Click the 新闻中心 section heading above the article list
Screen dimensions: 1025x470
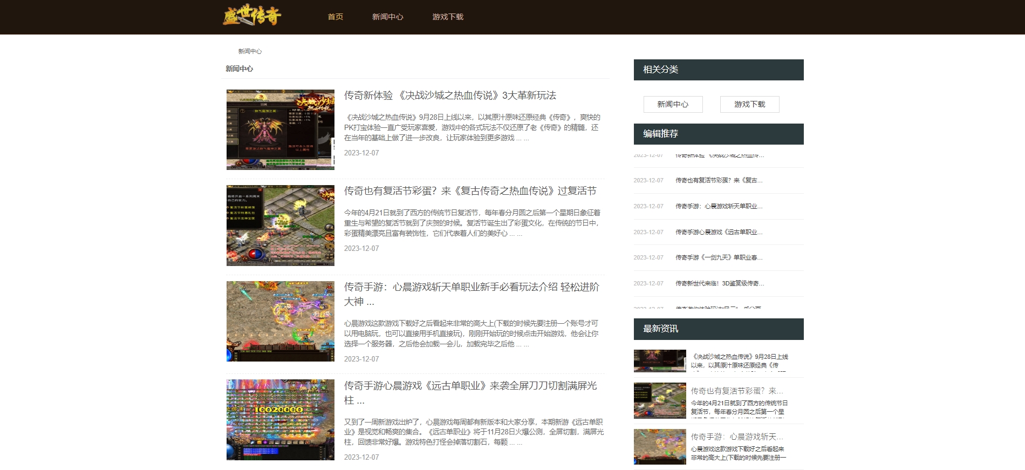tap(239, 69)
